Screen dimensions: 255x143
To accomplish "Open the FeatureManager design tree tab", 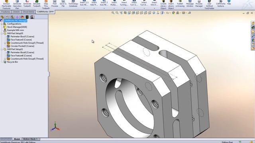I will point(2,17).
